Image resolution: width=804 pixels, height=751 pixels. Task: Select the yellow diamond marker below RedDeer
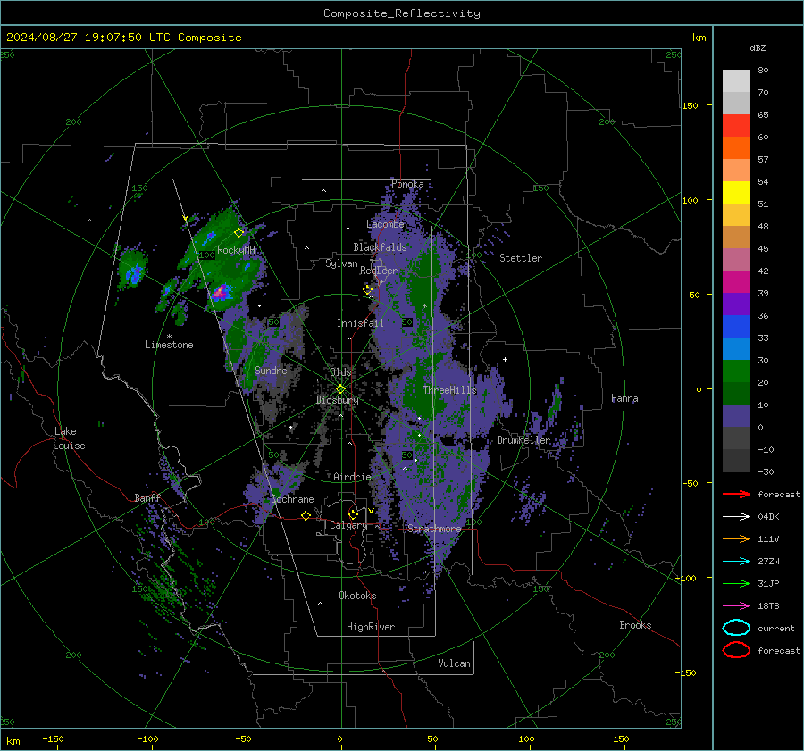368,290
